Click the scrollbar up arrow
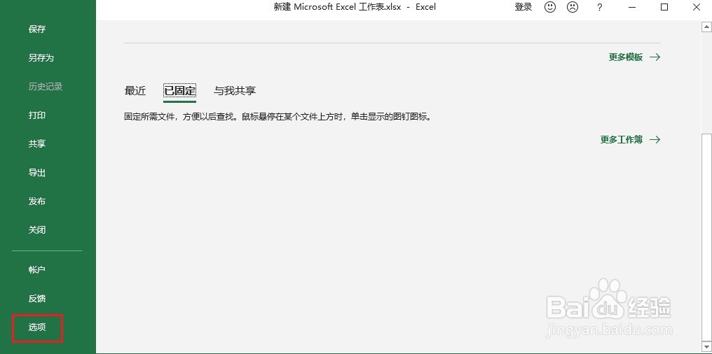 click(706, 27)
